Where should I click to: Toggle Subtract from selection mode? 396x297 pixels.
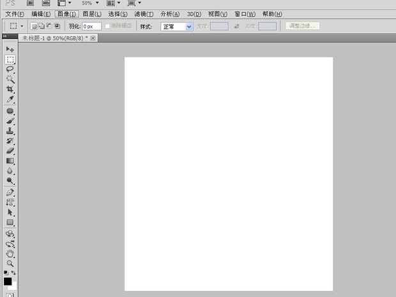[x=49, y=26]
